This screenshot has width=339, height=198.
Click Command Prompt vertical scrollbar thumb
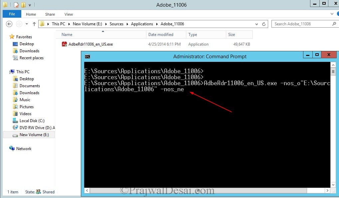click(x=333, y=72)
